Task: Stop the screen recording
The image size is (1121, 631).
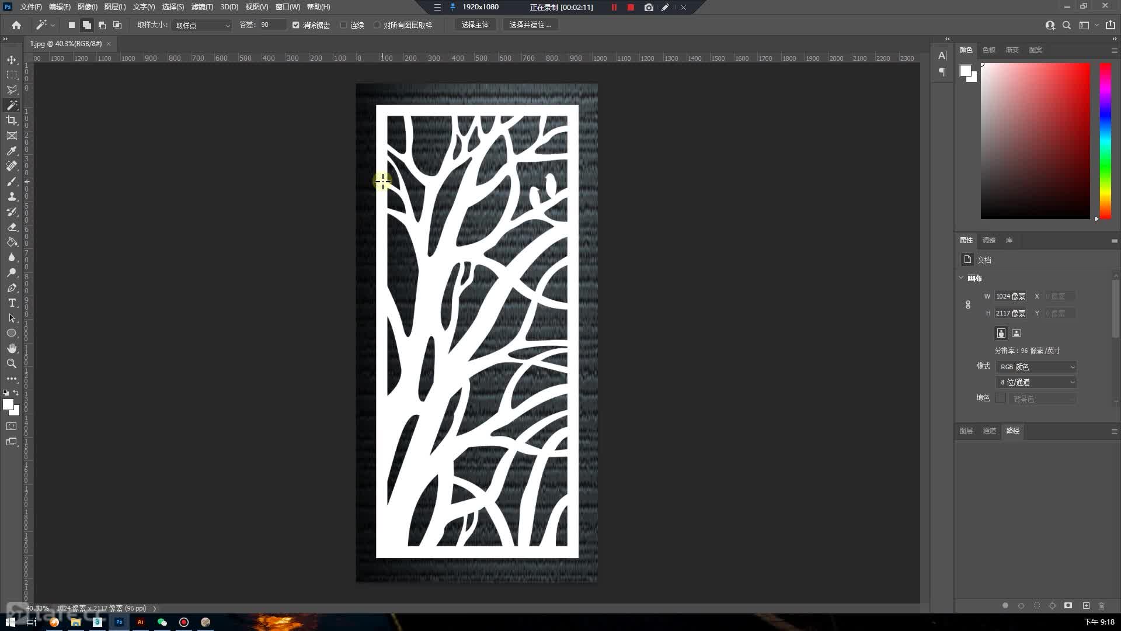Action: pyautogui.click(x=631, y=8)
